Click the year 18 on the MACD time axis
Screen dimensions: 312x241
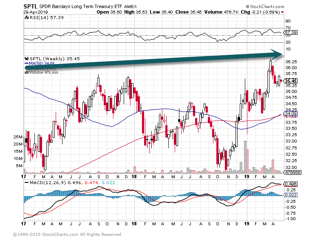(134, 224)
